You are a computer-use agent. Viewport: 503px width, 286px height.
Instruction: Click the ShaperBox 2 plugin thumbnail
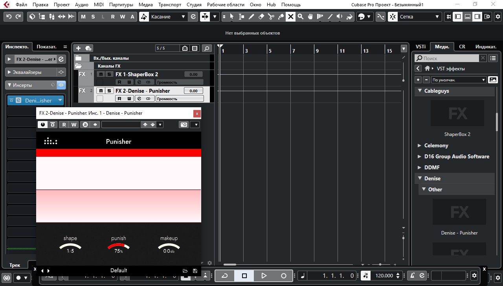(457, 114)
